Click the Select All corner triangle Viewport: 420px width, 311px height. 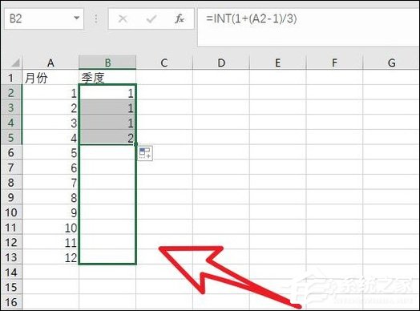15,63
